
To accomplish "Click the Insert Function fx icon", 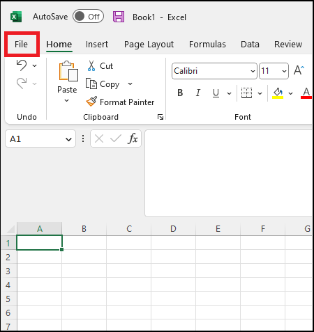I will [133, 139].
